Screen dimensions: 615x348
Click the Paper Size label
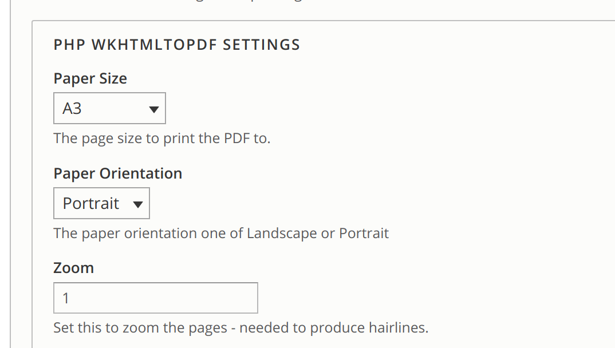click(90, 78)
